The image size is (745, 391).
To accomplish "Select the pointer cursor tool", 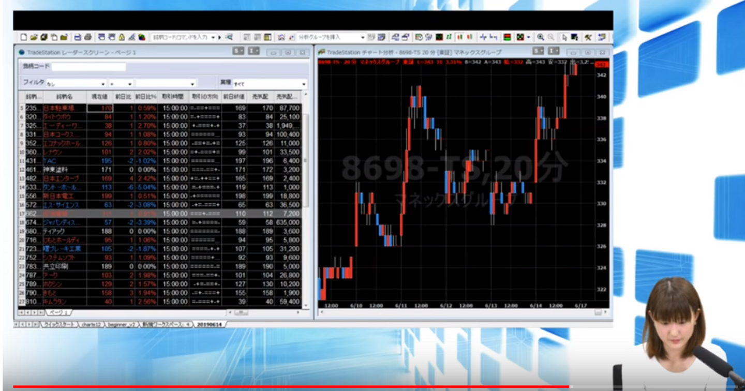I will pyautogui.click(x=564, y=37).
